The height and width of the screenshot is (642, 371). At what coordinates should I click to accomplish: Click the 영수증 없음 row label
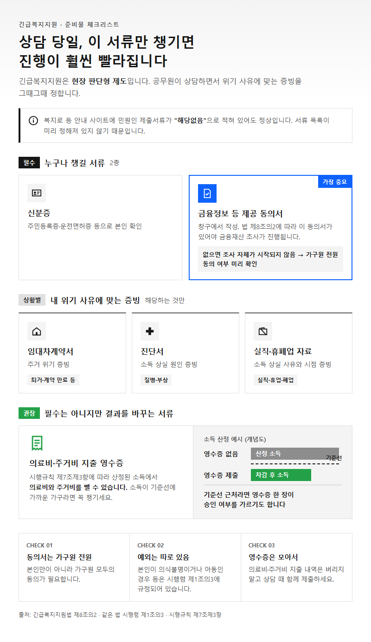221,454
